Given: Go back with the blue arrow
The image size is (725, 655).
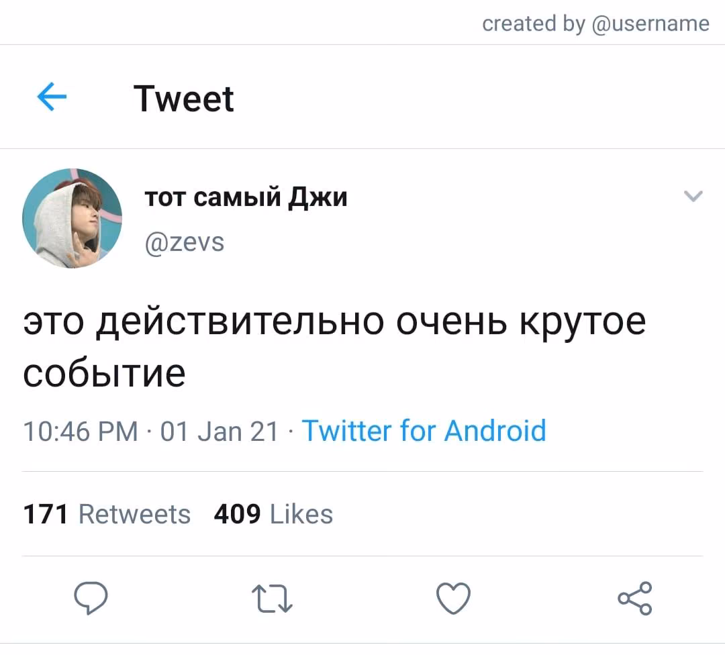Looking at the screenshot, I should tap(52, 97).
